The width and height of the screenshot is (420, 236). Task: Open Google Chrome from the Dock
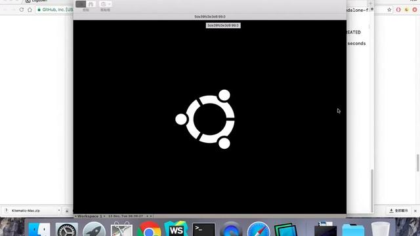149,229
